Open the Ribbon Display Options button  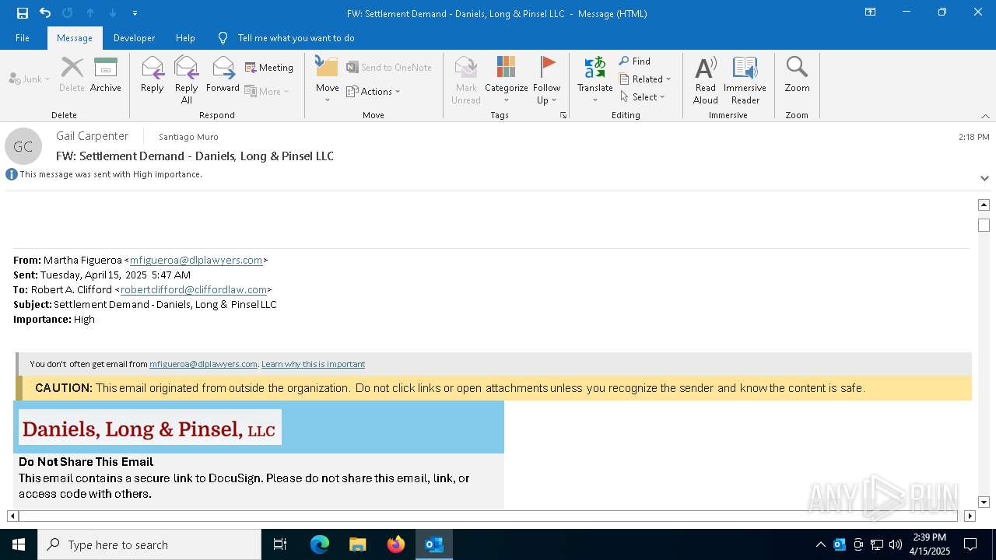[x=870, y=12]
